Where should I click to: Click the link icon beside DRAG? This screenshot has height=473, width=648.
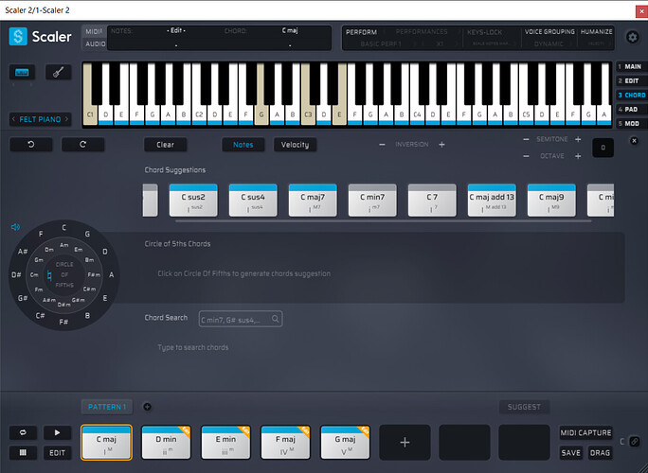point(634,442)
